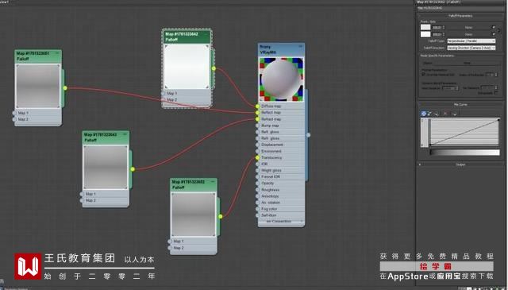This screenshot has width=508, height=290.
Task: Click the swap Front/Side colors arrow icon
Action: 499,30
